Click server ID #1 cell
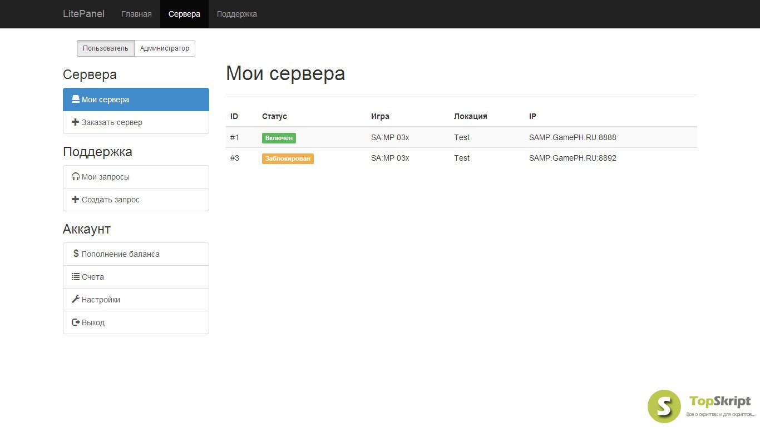Screen dimensions: 760x427 pos(235,137)
